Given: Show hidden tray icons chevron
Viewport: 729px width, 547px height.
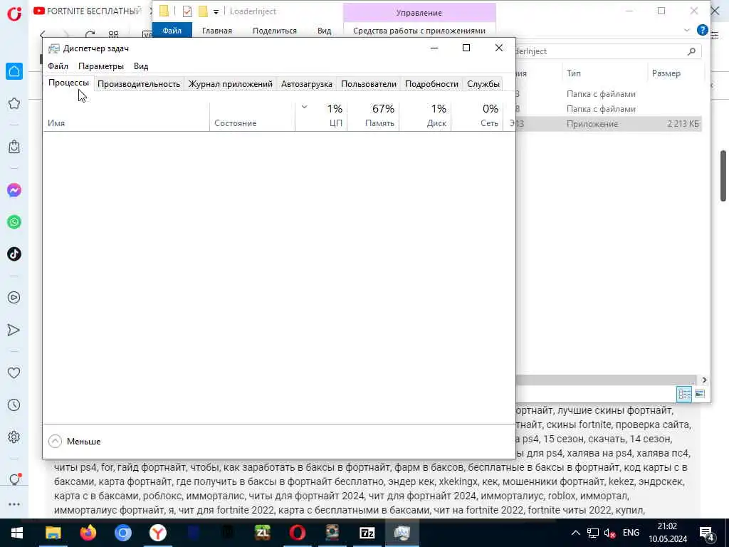Looking at the screenshot, I should pos(575,533).
